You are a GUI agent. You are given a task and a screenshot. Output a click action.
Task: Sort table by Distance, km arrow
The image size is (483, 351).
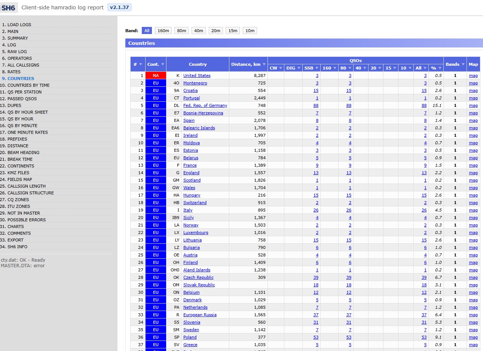(x=264, y=64)
